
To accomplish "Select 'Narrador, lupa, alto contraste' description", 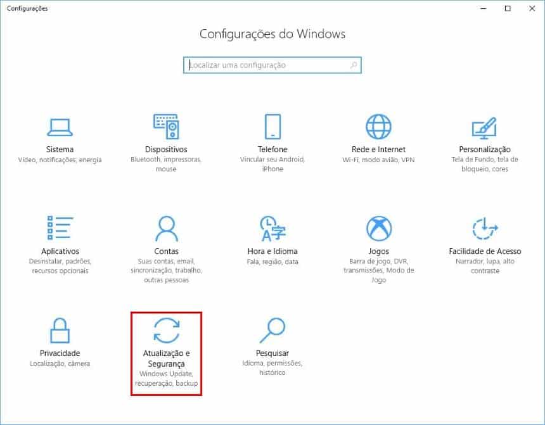I will [485, 266].
